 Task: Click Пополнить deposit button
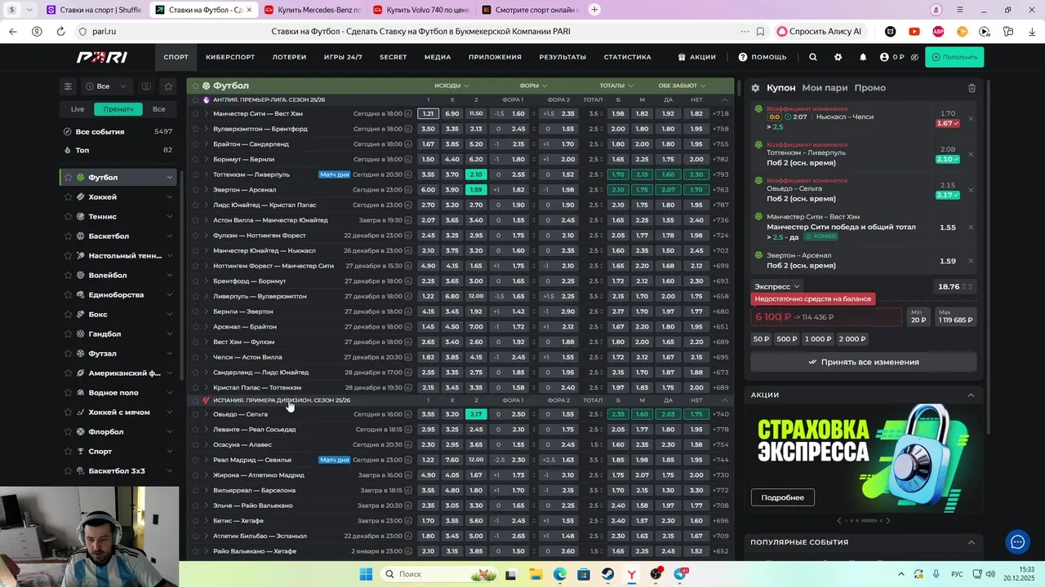(954, 57)
